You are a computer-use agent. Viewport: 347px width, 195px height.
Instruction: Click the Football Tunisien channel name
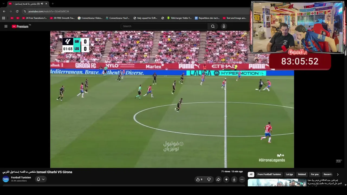(21, 177)
